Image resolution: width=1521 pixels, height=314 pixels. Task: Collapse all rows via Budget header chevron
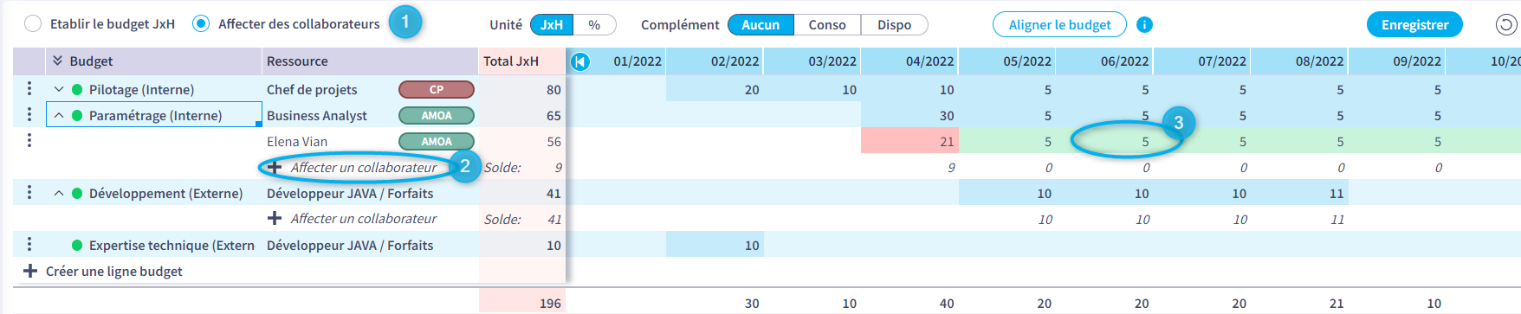tap(58, 61)
